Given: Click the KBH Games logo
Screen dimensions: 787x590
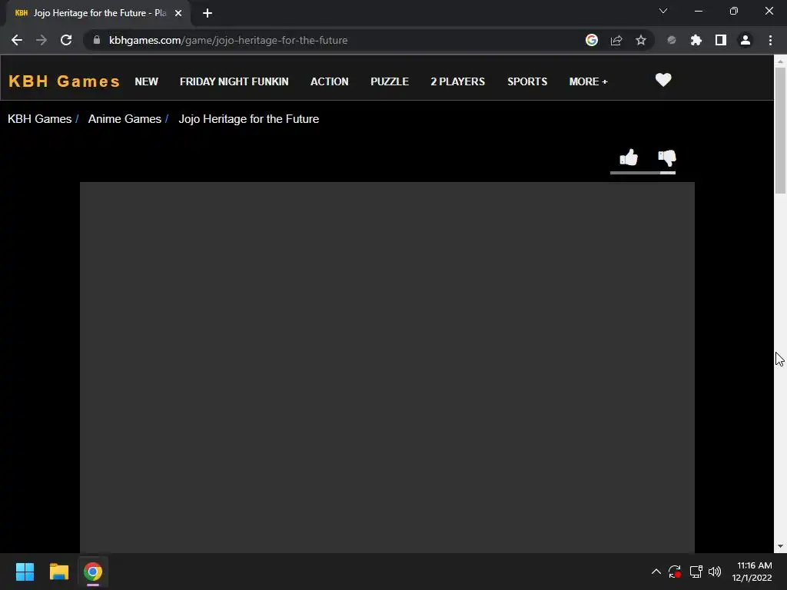Looking at the screenshot, I should 65,81.
